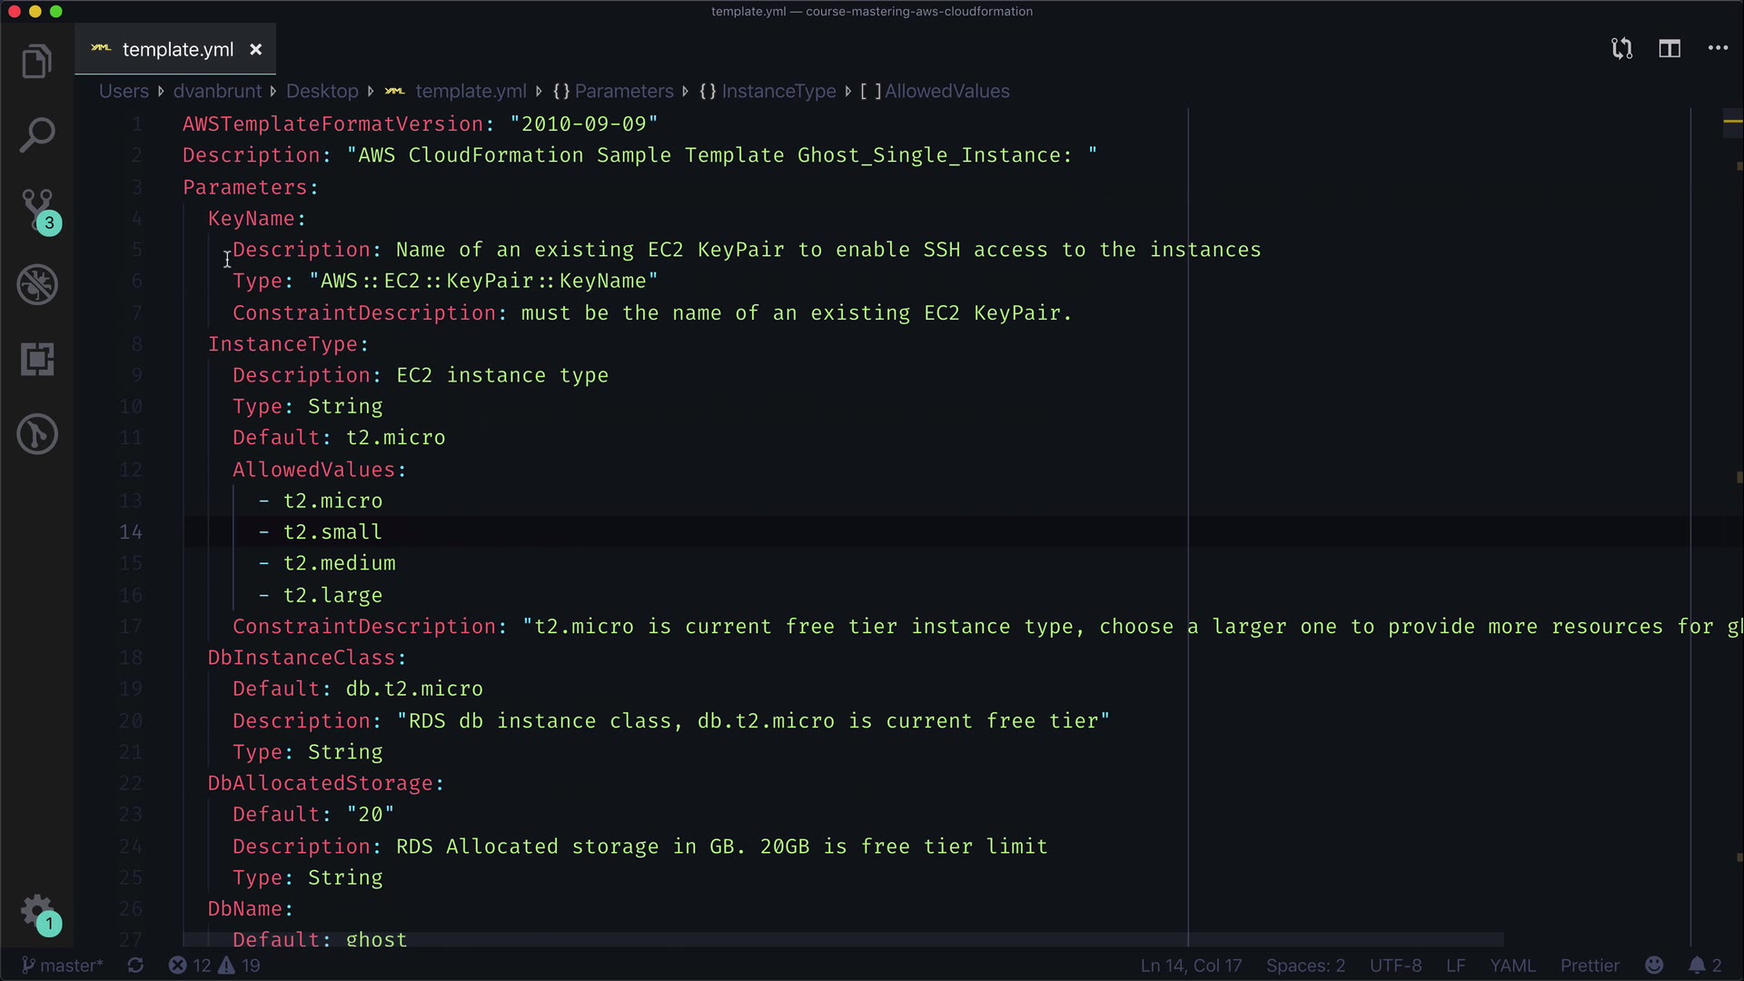Click the AllowedValues breadcrumb item

point(946,91)
